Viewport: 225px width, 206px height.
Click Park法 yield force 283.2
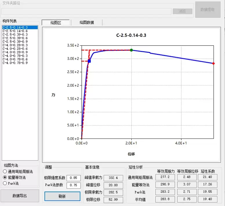click(165, 192)
